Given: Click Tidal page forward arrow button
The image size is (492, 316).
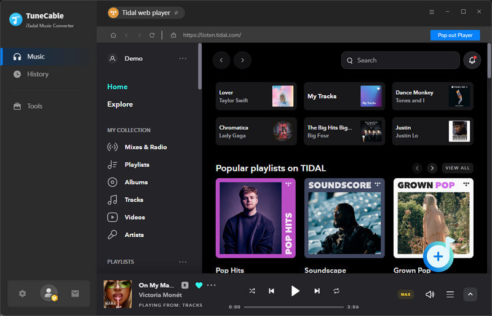Looking at the screenshot, I should click(x=242, y=60).
